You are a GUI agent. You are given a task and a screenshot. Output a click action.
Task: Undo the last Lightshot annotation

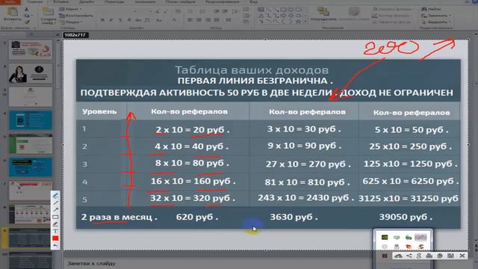point(55,245)
